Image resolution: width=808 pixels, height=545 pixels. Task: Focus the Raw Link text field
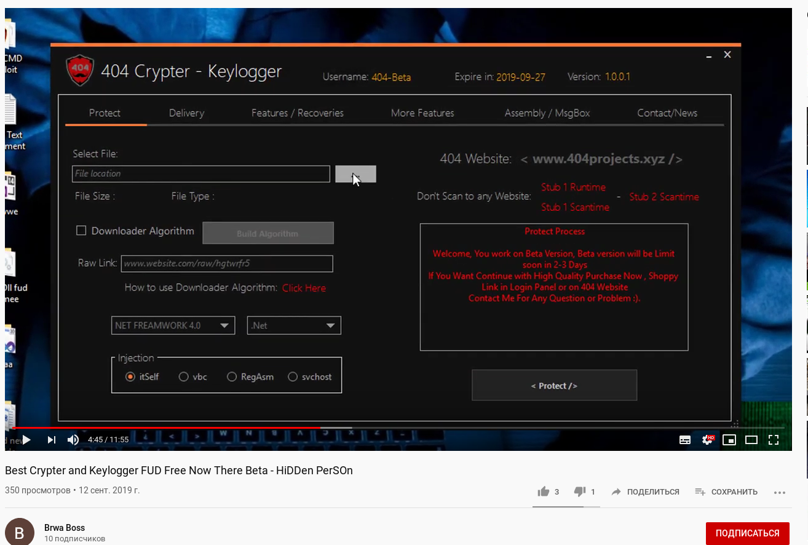click(227, 263)
